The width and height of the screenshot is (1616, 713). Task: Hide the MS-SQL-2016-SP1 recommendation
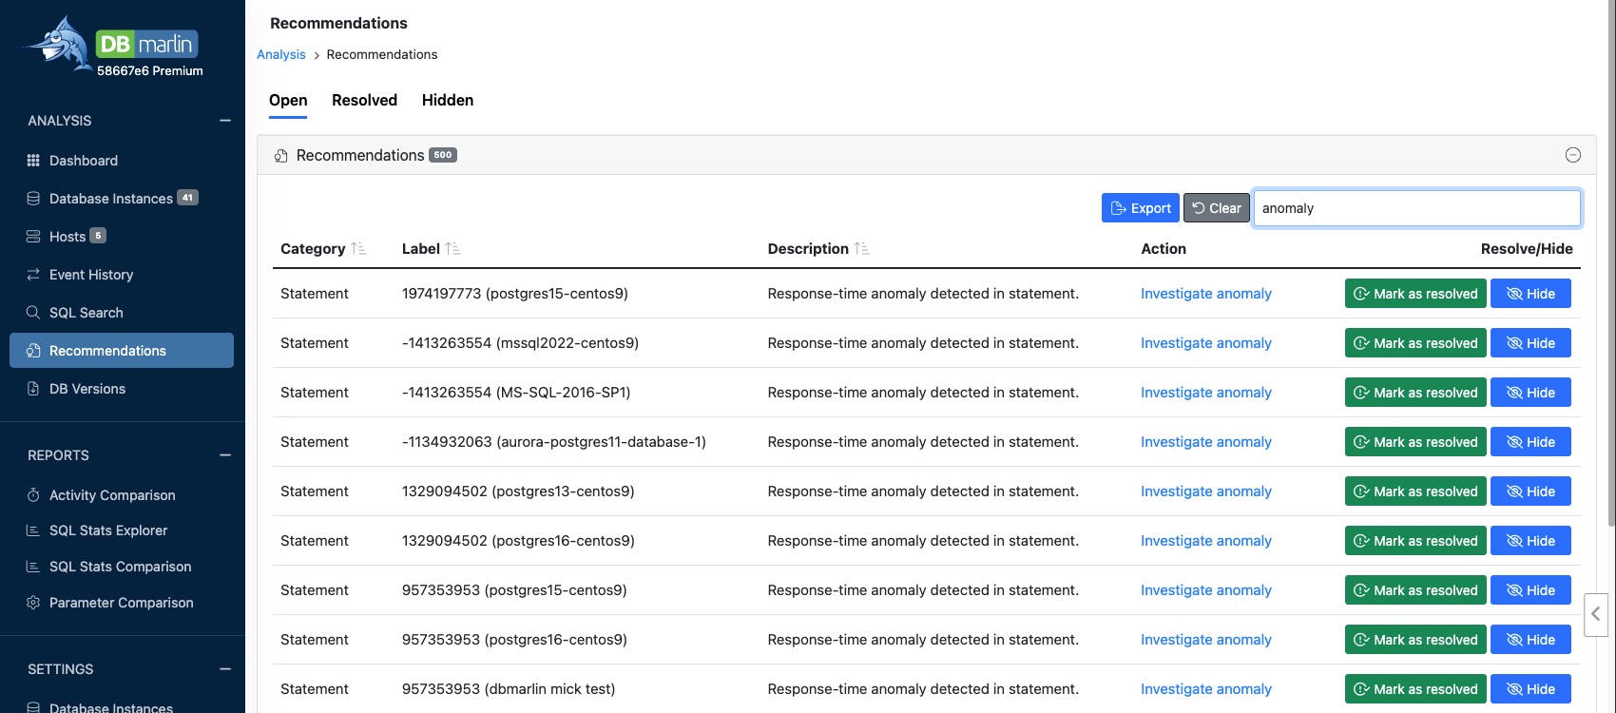pyautogui.click(x=1530, y=393)
